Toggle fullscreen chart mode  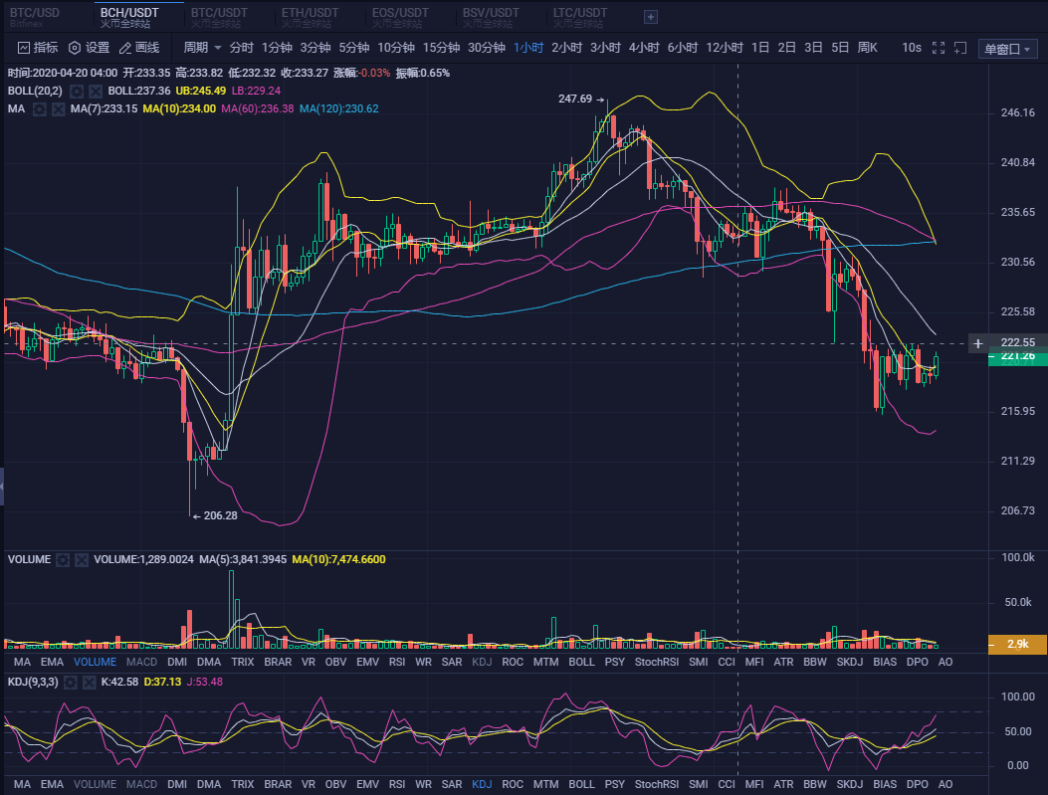click(939, 47)
